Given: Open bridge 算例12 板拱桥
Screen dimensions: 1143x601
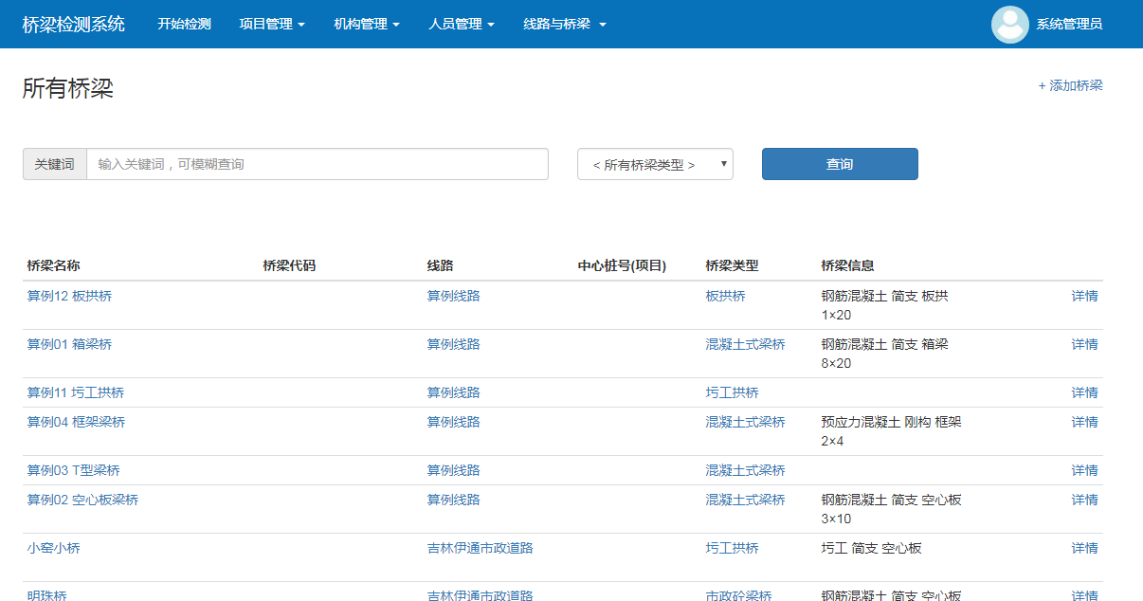Looking at the screenshot, I should pos(69,296).
